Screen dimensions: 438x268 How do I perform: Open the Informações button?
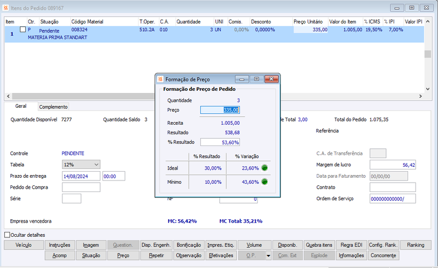(x=351, y=255)
